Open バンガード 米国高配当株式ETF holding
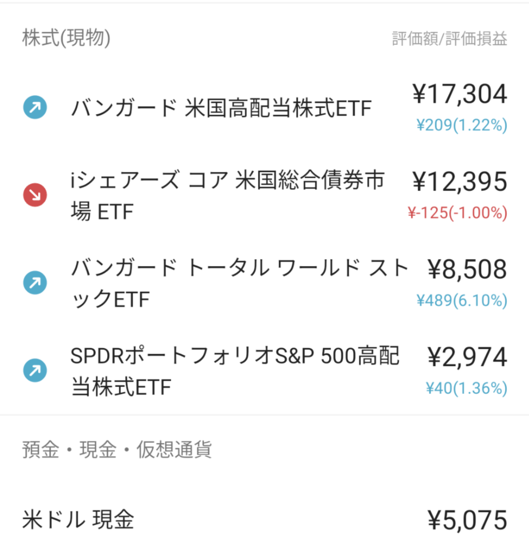 coord(264,108)
